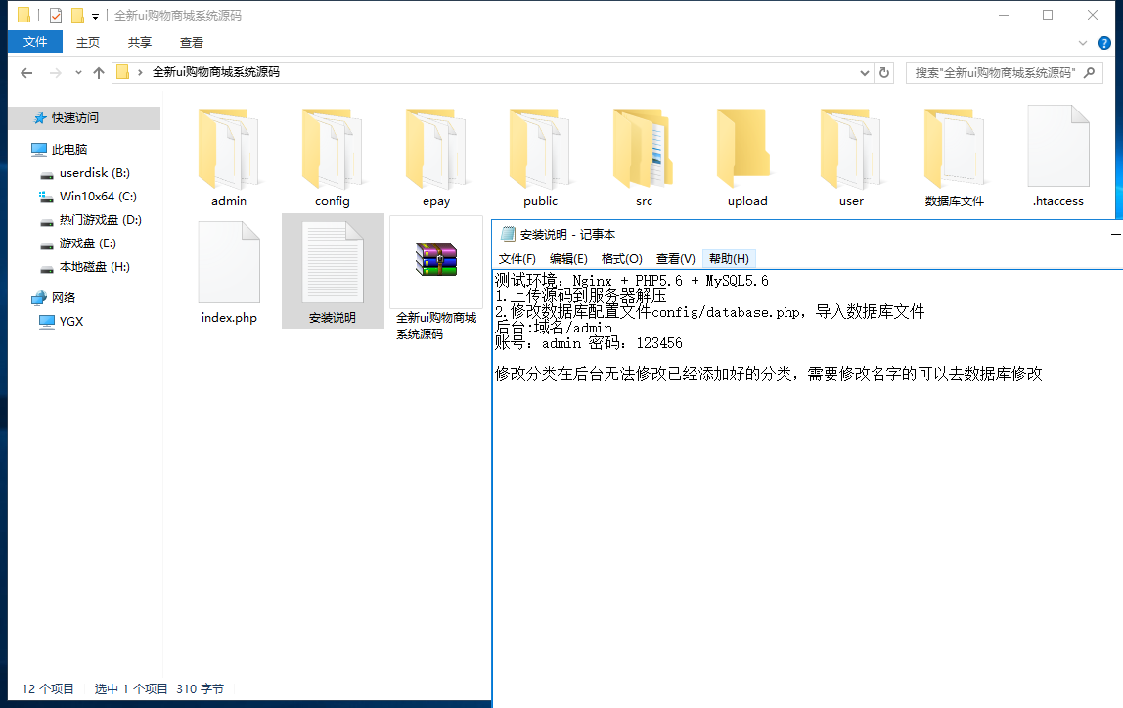Expand the ribbon with the chevron
Image resolution: width=1123 pixels, height=708 pixels.
click(1083, 42)
